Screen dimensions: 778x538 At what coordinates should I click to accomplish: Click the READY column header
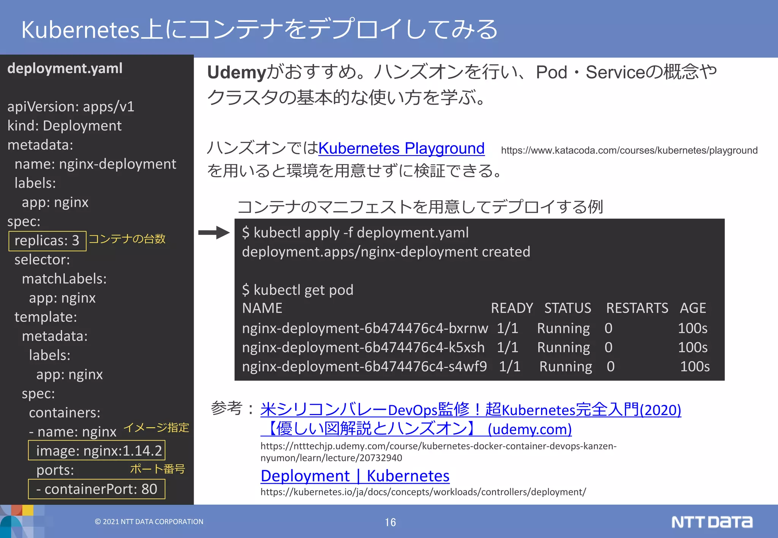pyautogui.click(x=512, y=308)
